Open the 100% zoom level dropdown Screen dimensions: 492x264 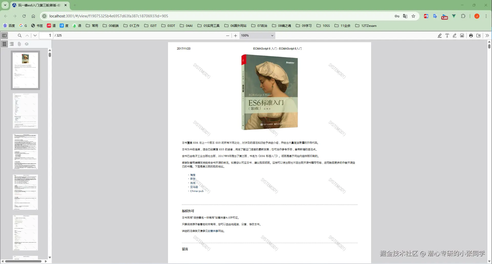point(257,36)
